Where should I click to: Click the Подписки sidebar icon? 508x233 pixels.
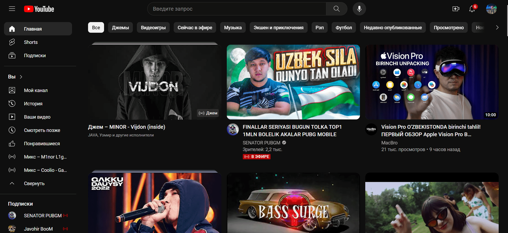click(12, 55)
